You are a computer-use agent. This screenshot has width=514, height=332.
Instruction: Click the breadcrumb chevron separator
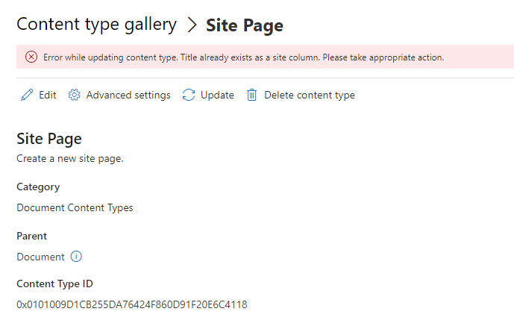pos(192,25)
